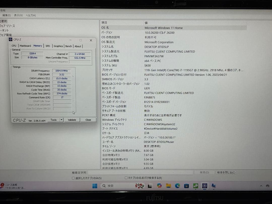Viewport: 272px width, 204px height.
Task: Switch to the SPD tab in CPU-Z
Action: tap(48, 46)
